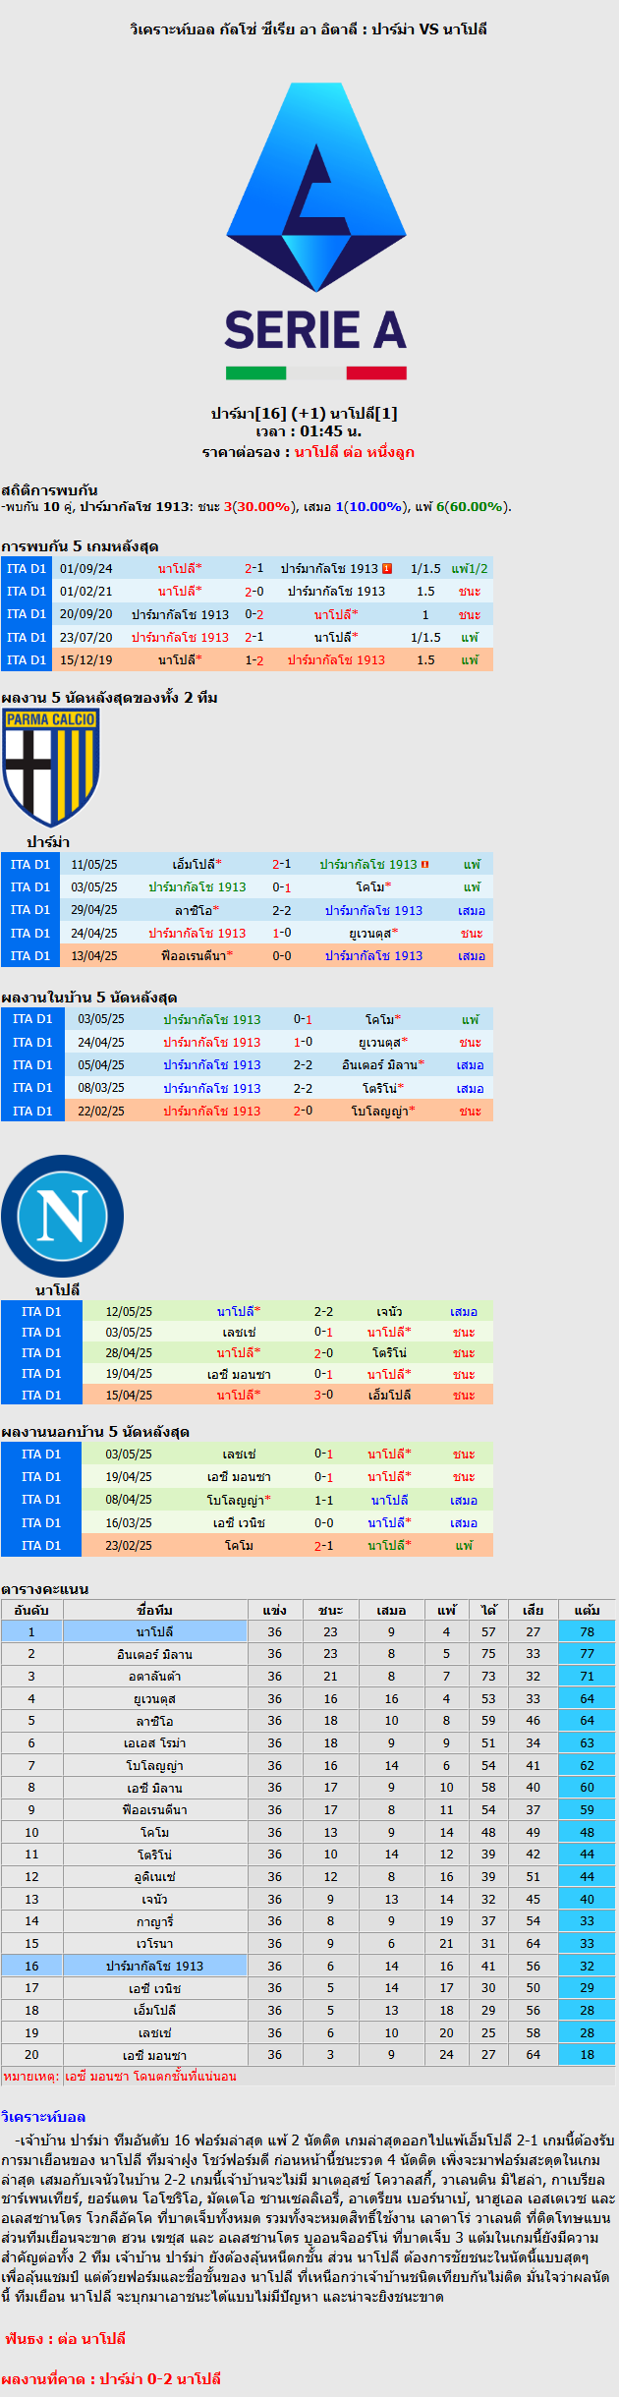This screenshot has width=619, height=2397.
Task: Click อูดิเนเซ่ in standings table
Action: click(155, 1877)
